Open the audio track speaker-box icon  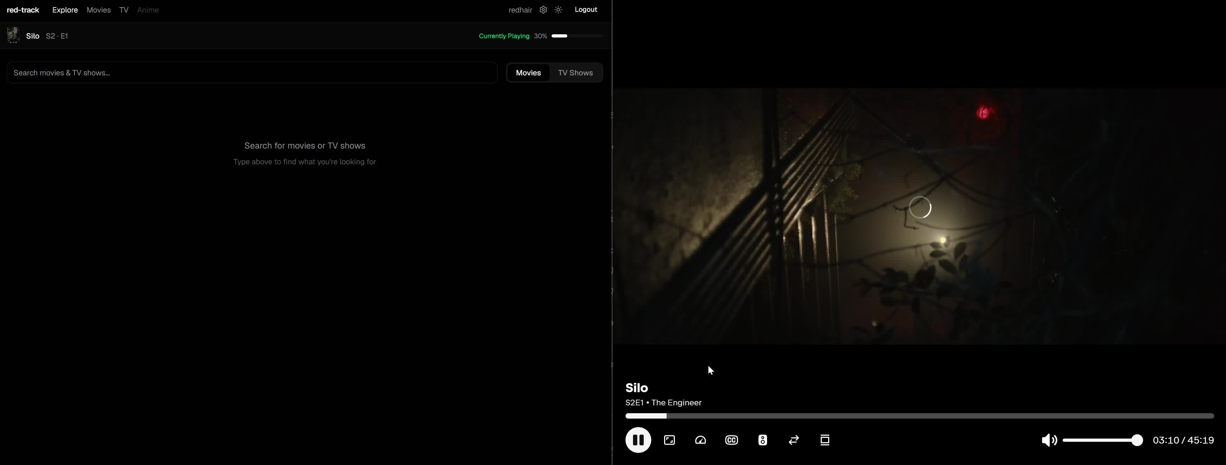pos(762,440)
